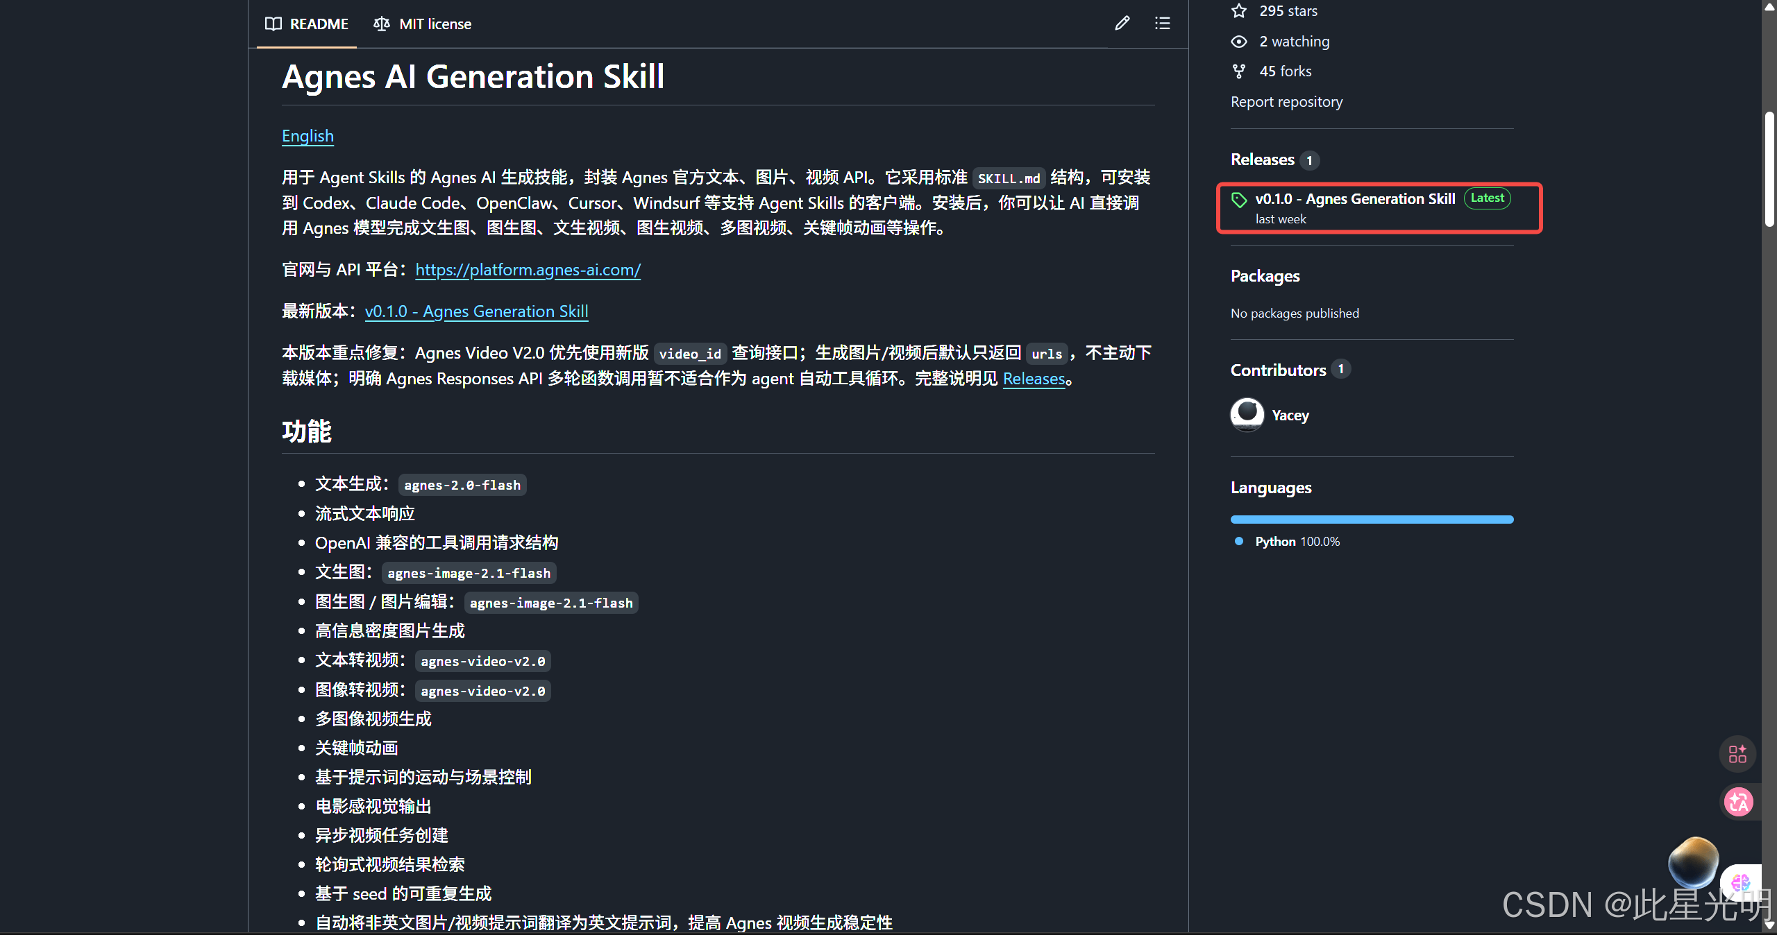
Task: Open the v0.1.0 - Agnes Generation Skill README link
Action: click(x=477, y=311)
